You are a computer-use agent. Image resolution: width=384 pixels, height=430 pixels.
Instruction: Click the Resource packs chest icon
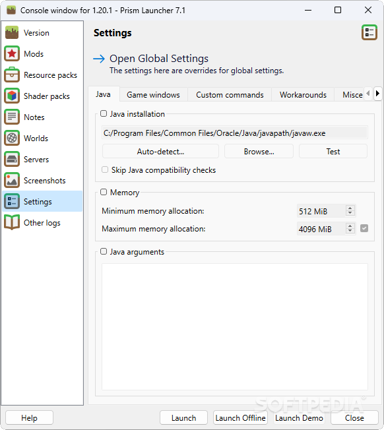[12, 75]
